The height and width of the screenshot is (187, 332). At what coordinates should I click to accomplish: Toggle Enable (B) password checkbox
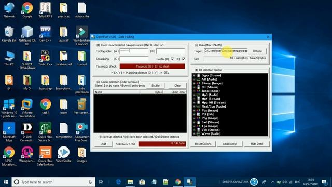coord(172,59)
